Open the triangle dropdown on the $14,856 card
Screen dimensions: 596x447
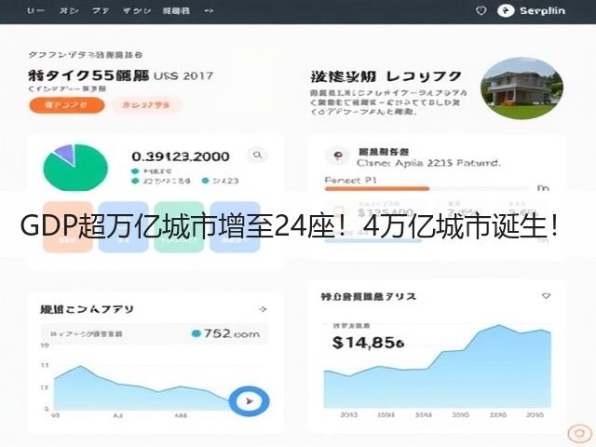click(547, 296)
